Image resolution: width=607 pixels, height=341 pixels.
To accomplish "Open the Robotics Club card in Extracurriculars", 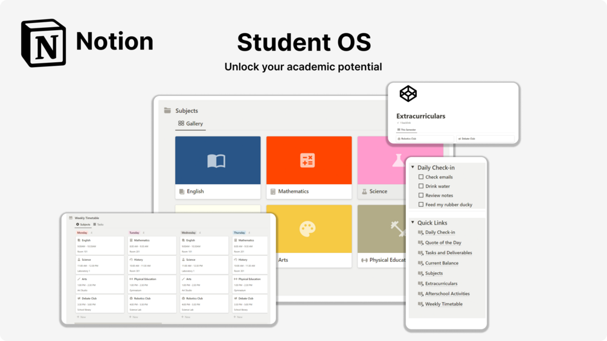I will pyautogui.click(x=425, y=138).
